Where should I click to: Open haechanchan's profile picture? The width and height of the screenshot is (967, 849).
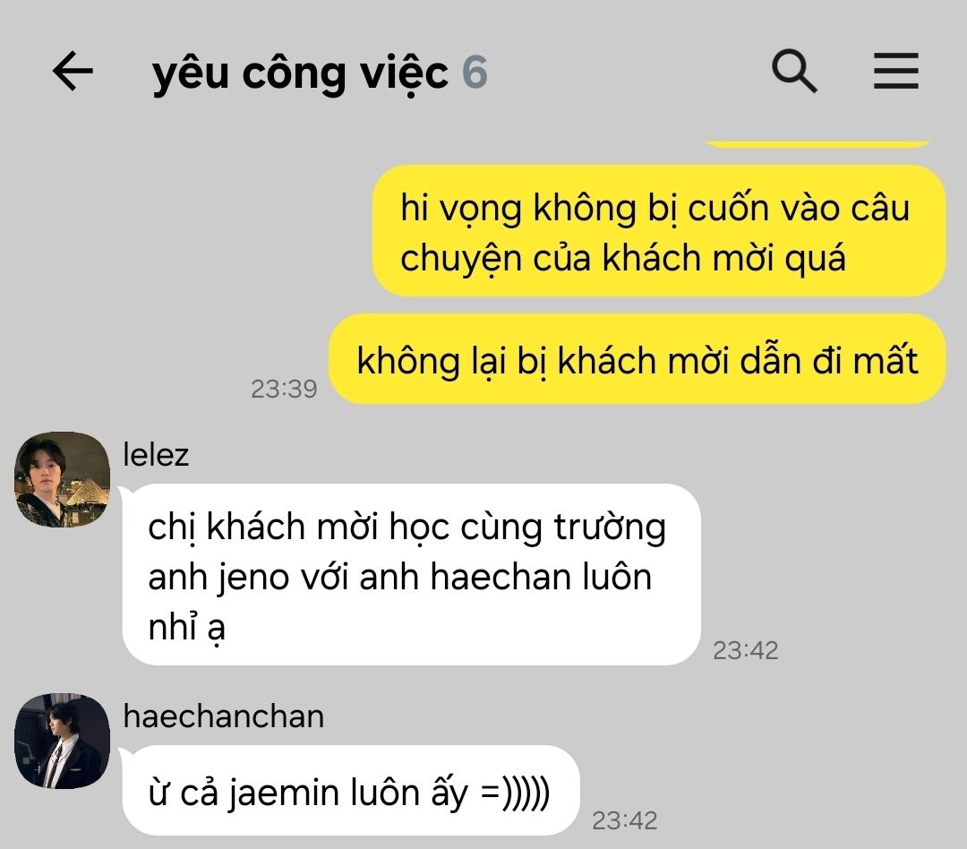63,741
